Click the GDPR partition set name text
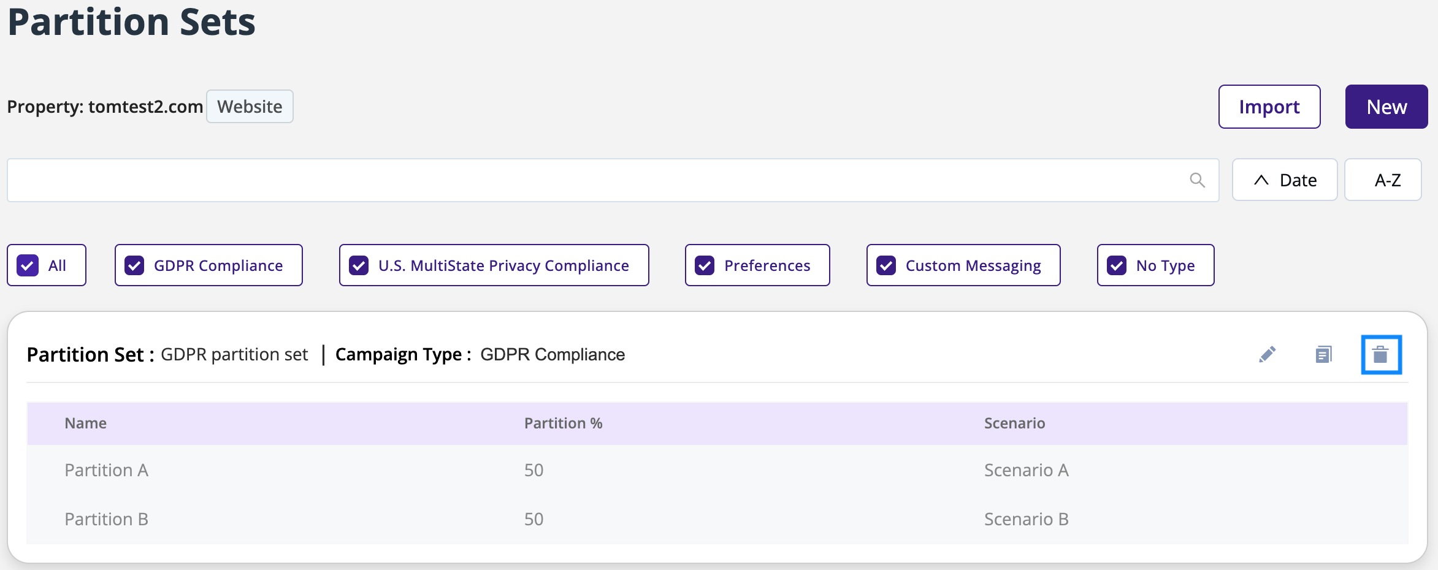 coord(234,355)
